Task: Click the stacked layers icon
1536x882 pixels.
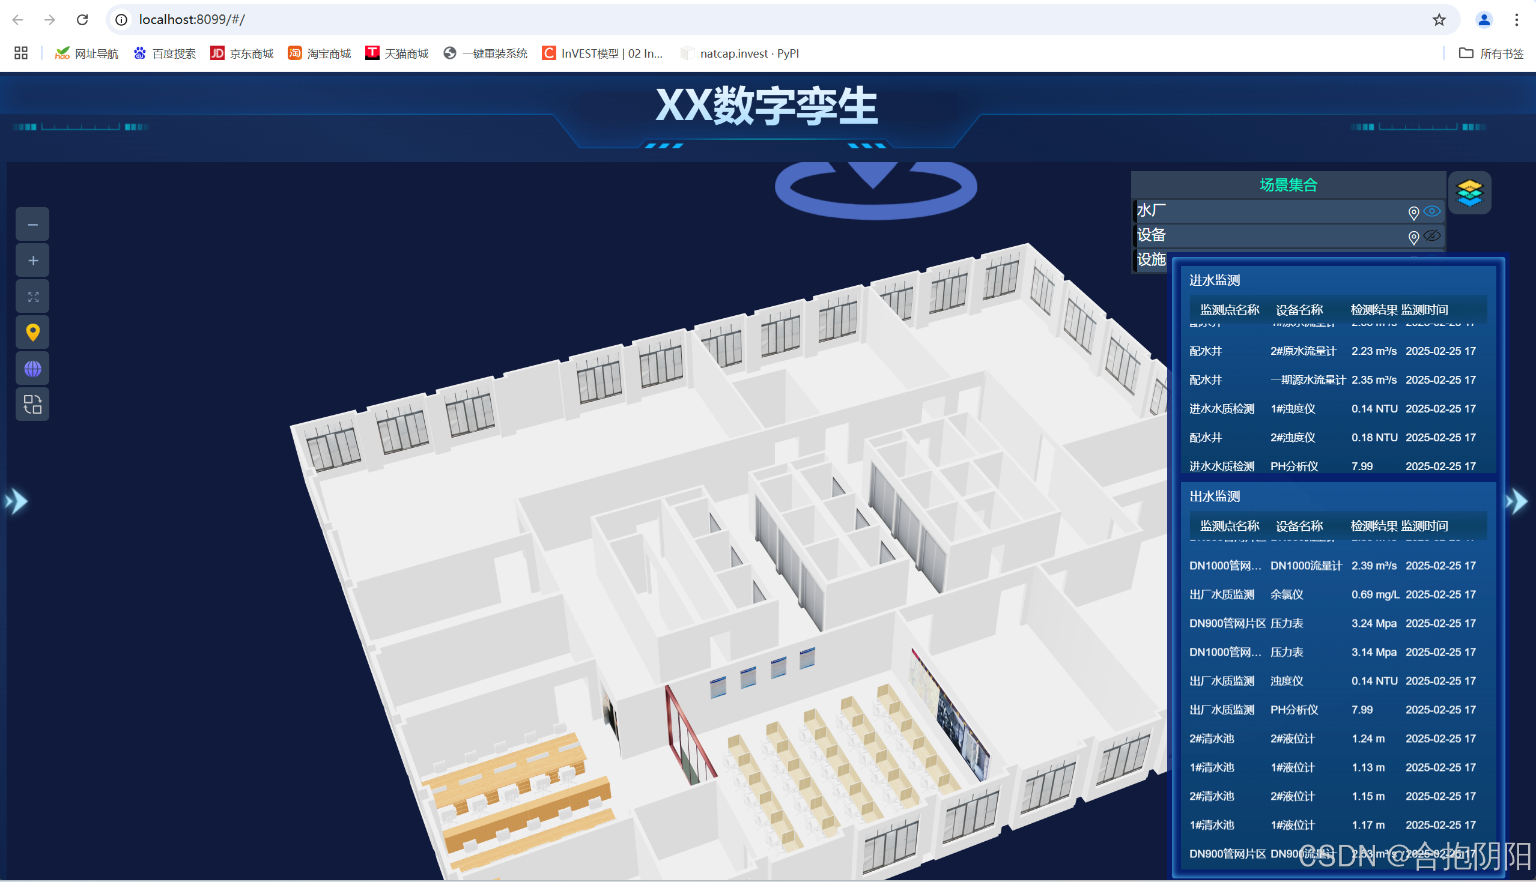Action: [1469, 193]
